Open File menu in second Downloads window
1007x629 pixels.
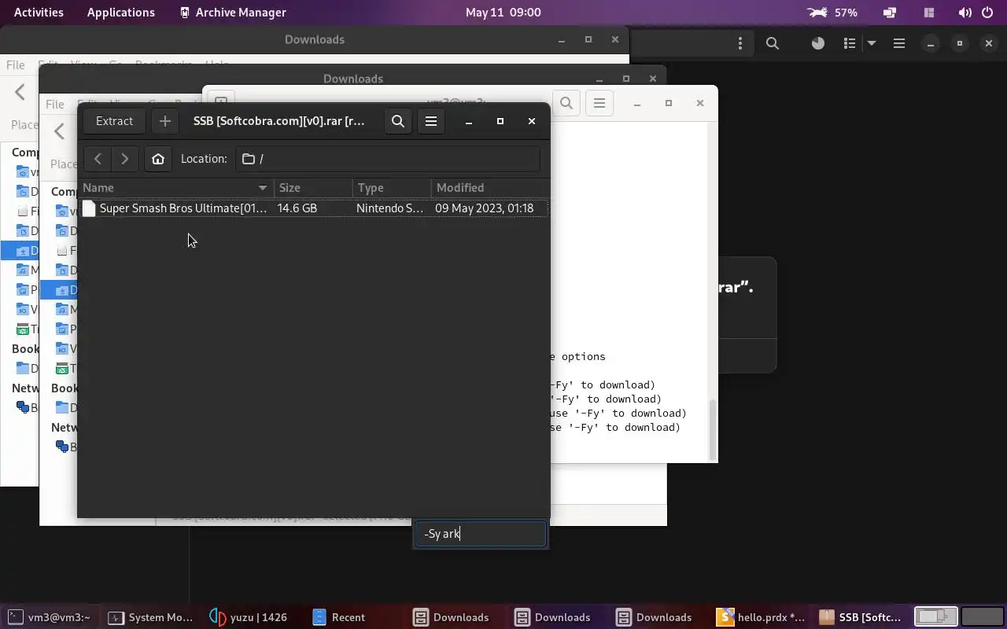pos(54,104)
